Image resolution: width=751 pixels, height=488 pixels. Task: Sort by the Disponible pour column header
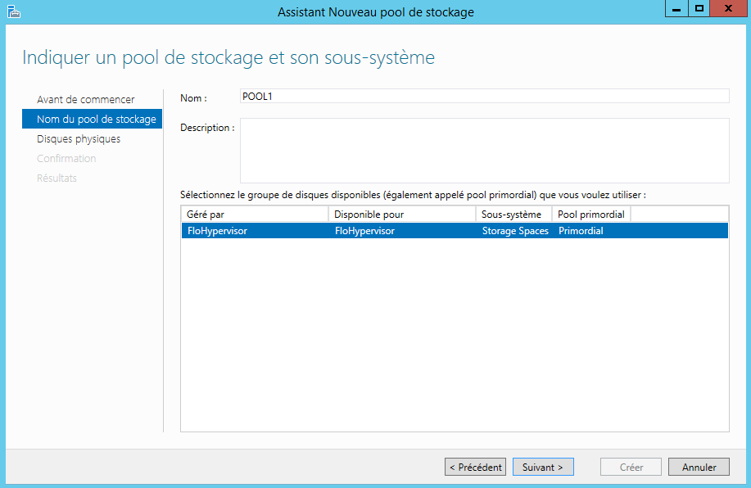point(401,215)
